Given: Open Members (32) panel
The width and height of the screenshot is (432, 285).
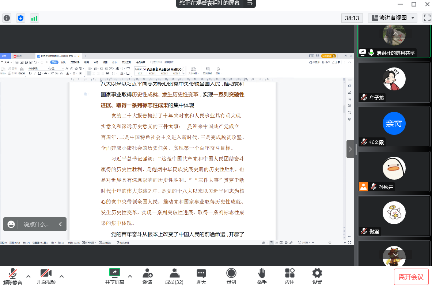Looking at the screenshot, I should tap(174, 276).
